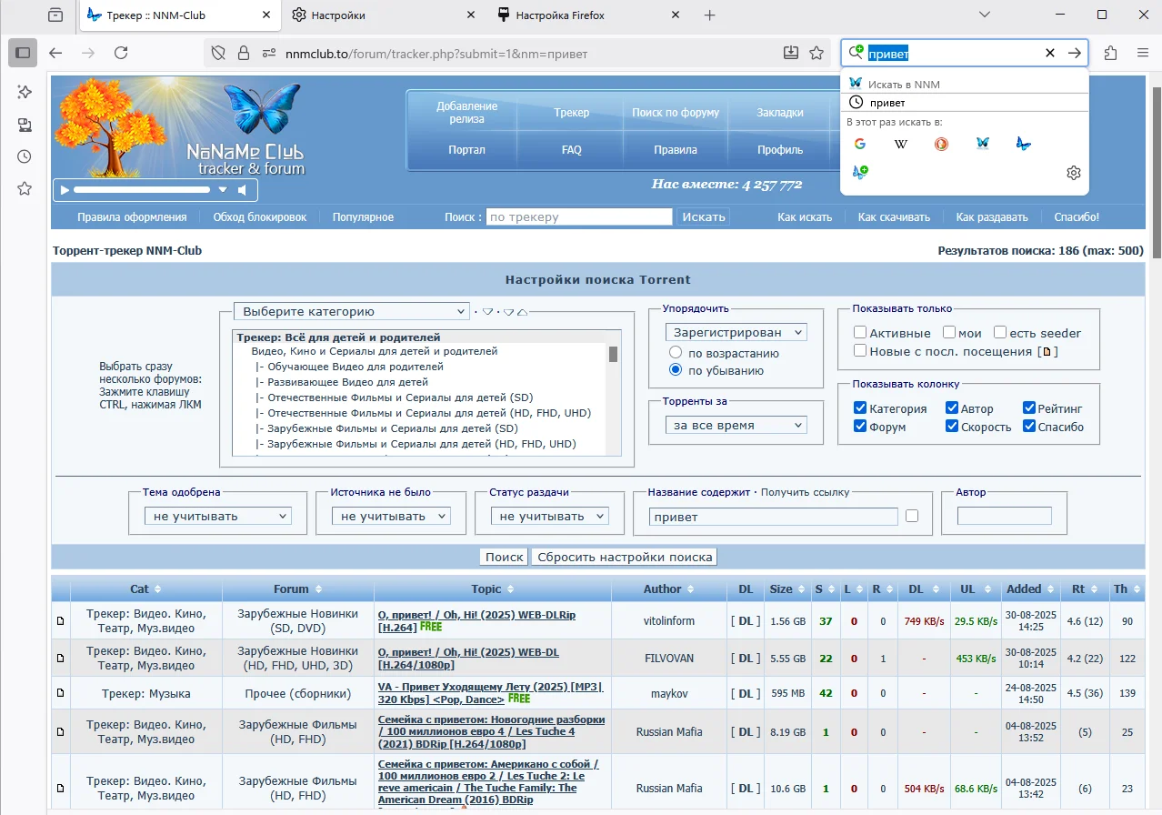The width and height of the screenshot is (1162, 815).
Task: Open the Выберите категорию dropdown
Action: click(x=351, y=311)
